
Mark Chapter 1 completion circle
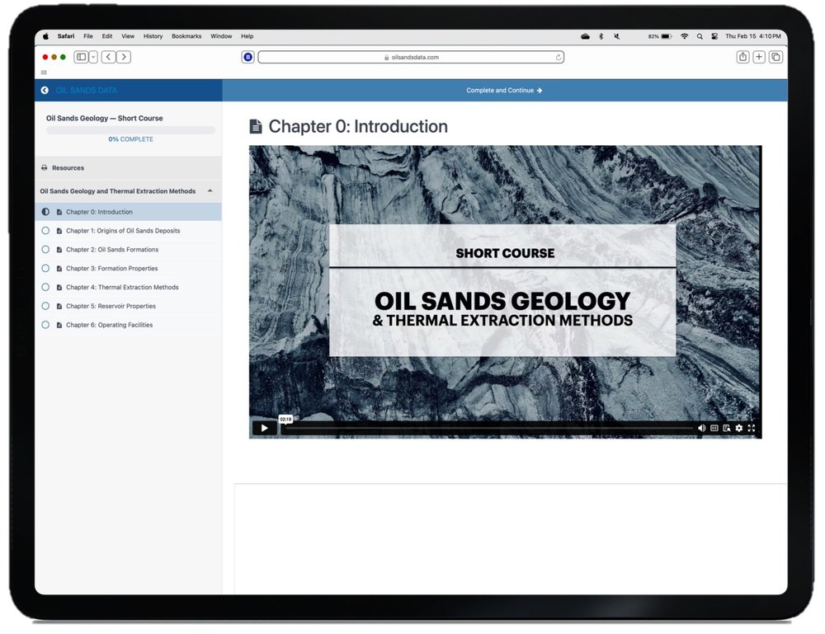point(45,231)
